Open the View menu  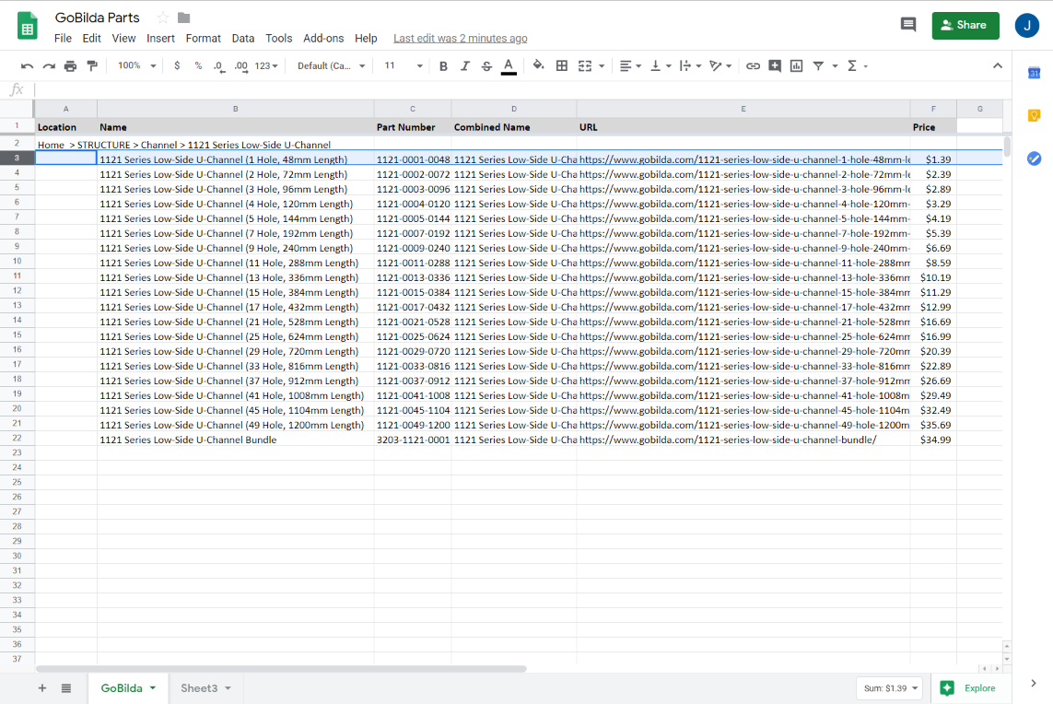coord(123,39)
